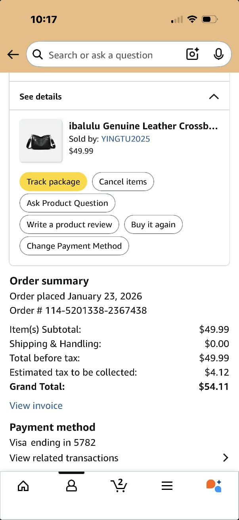Tap the microphone voice search icon
The width and height of the screenshot is (239, 520).
click(x=218, y=54)
